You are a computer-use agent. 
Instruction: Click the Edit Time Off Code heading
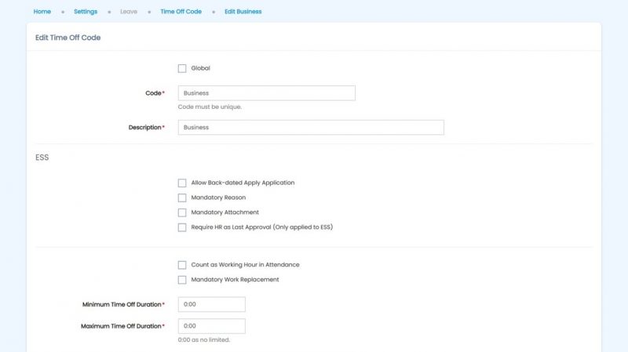68,38
